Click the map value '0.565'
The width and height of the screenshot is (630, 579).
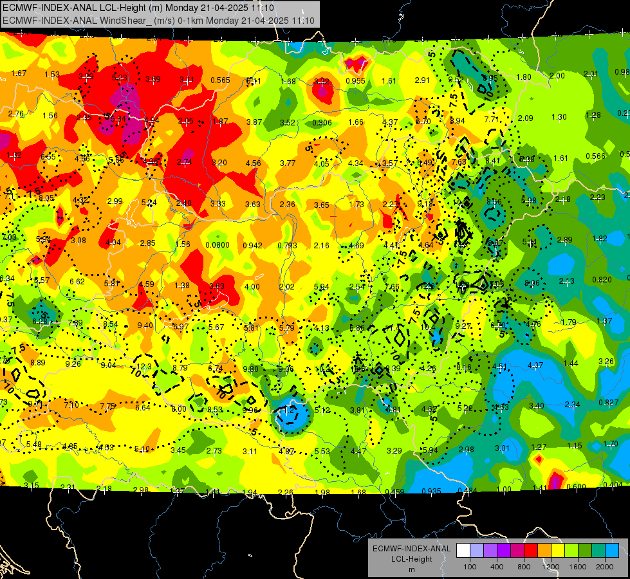click(220, 80)
